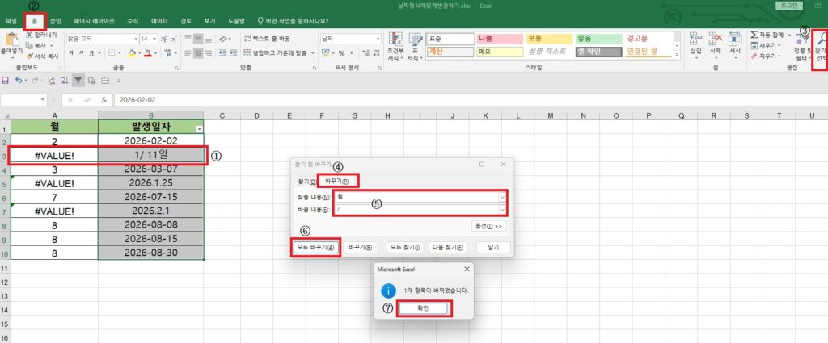Click the Find & Select magnifier icon
828x343 pixels.
pyautogui.click(x=822, y=38)
